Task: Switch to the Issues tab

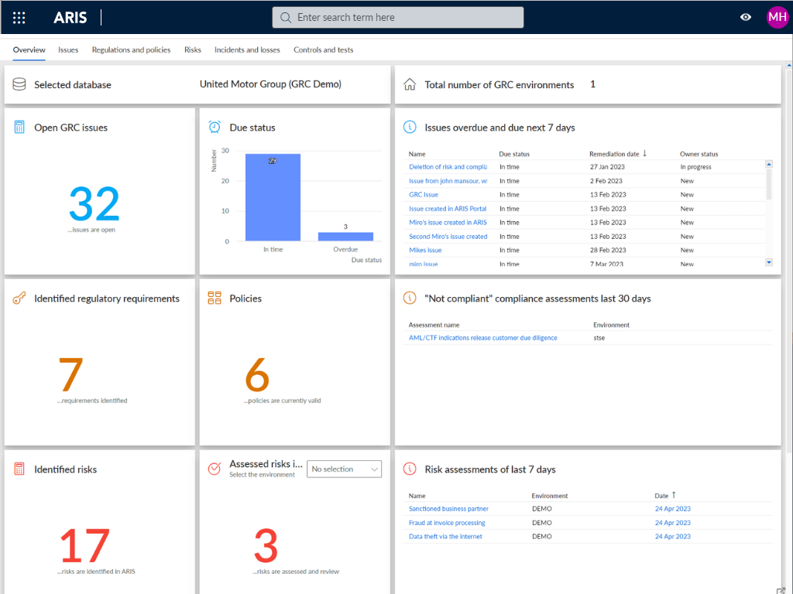Action: tap(68, 50)
